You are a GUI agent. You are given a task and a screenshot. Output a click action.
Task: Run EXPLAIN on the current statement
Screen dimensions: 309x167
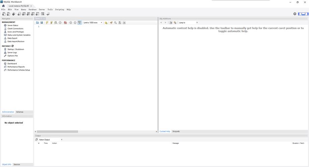[56, 23]
